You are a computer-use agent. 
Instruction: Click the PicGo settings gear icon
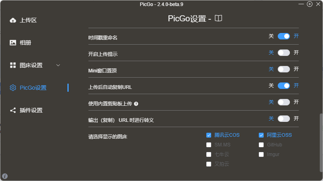13,88
